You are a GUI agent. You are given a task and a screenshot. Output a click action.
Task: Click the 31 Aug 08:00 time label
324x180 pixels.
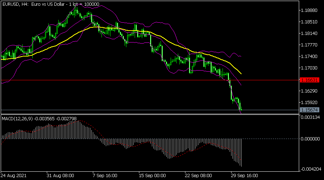(60, 176)
